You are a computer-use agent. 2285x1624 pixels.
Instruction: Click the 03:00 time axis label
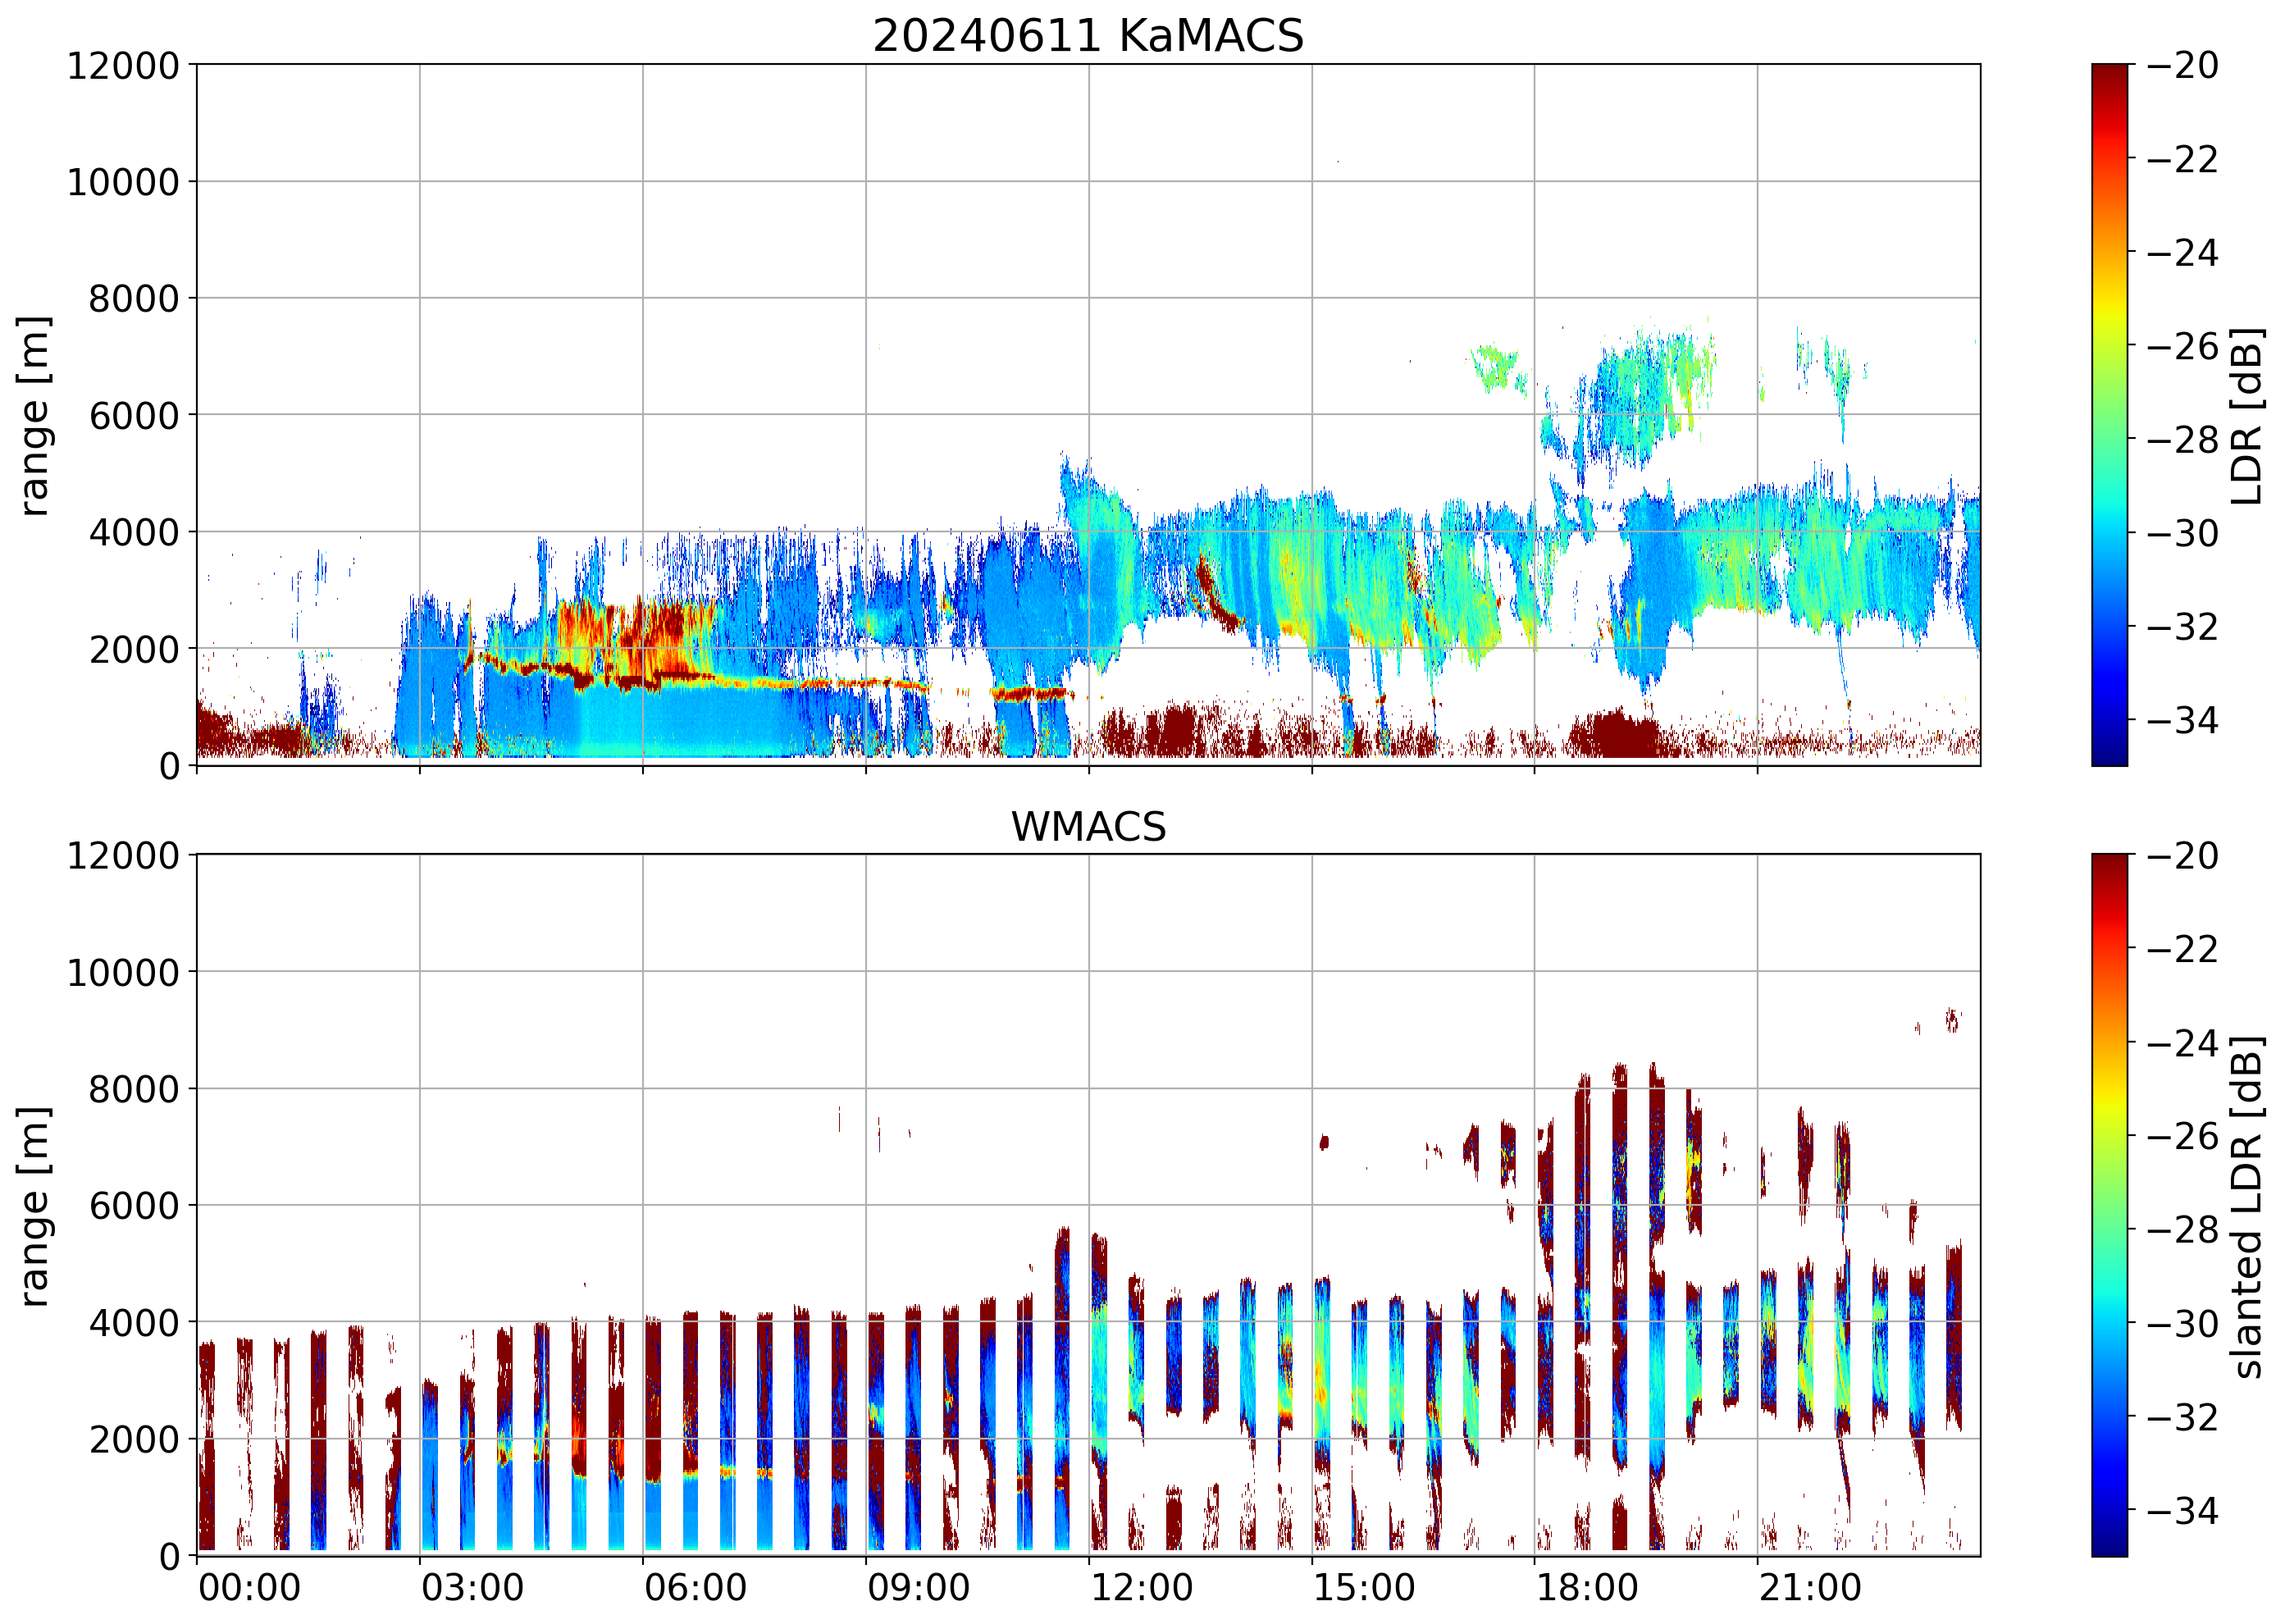pos(472,1588)
